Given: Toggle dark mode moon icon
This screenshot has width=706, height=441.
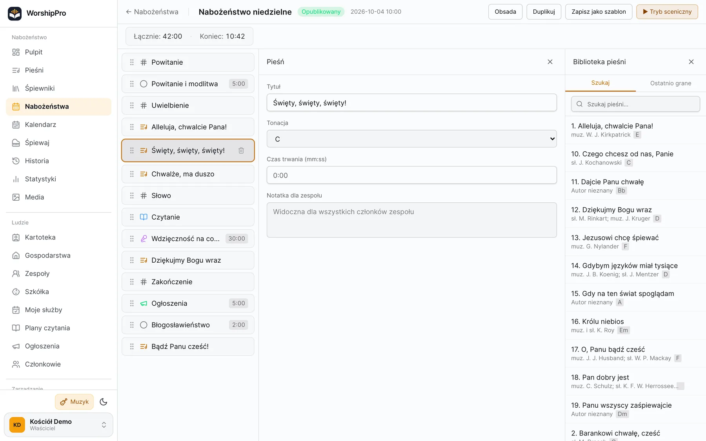Looking at the screenshot, I should [104, 402].
